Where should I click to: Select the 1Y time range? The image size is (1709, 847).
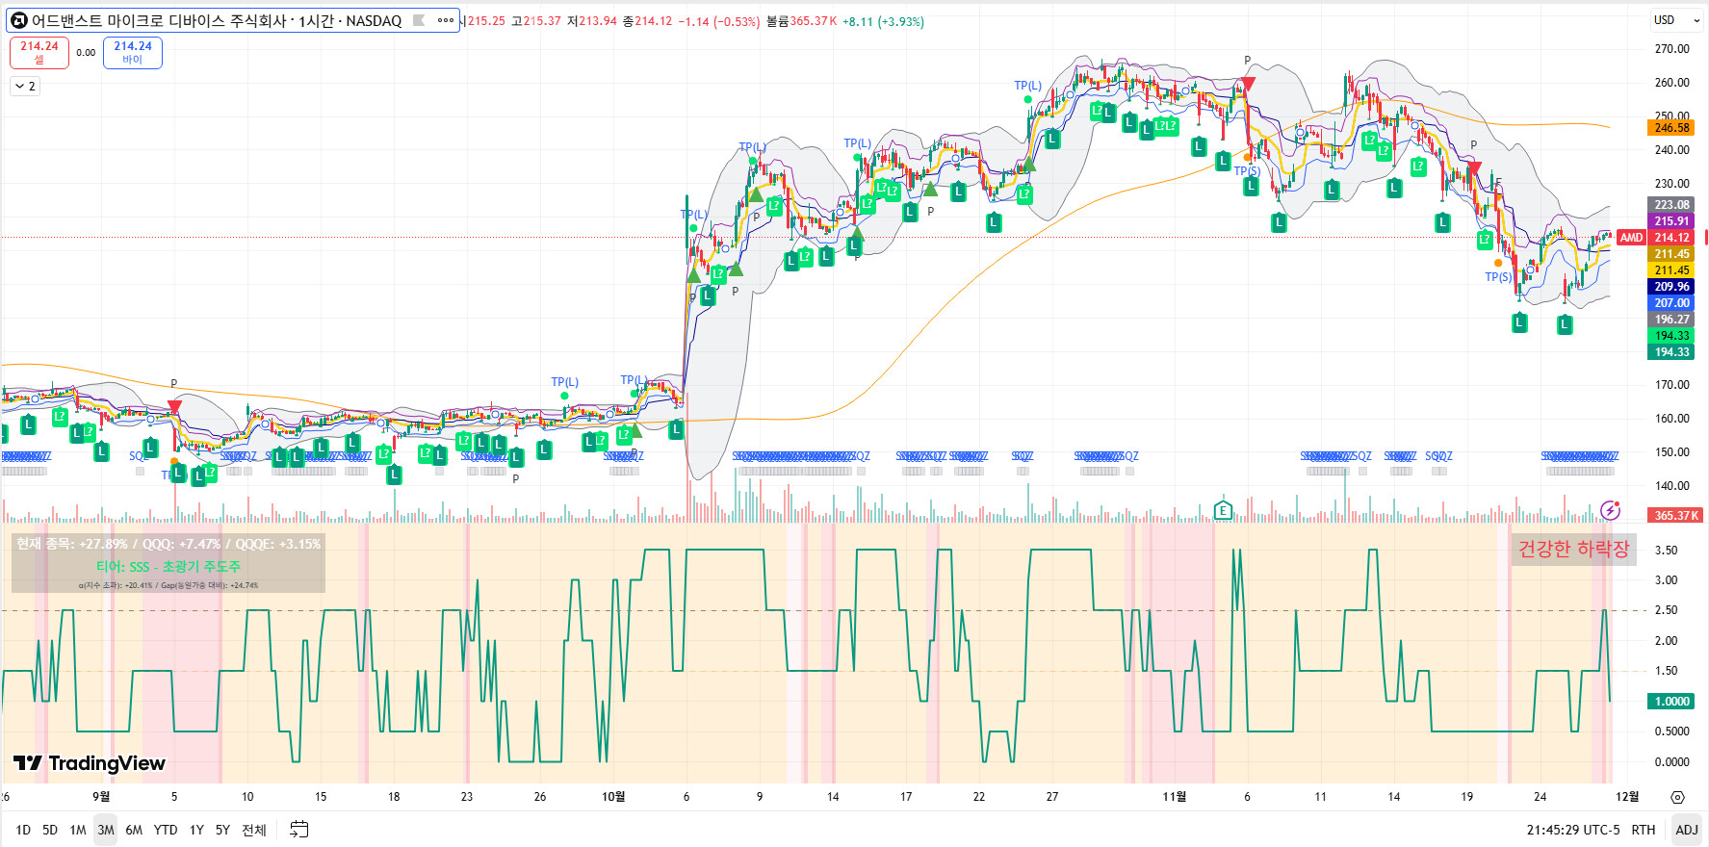(196, 830)
